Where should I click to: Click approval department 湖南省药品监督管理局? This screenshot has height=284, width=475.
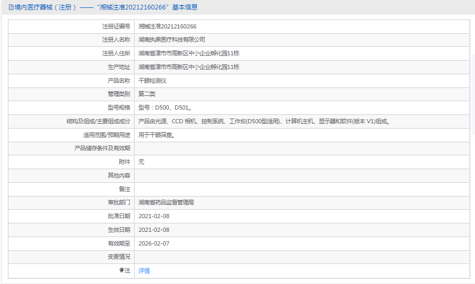click(x=166, y=202)
